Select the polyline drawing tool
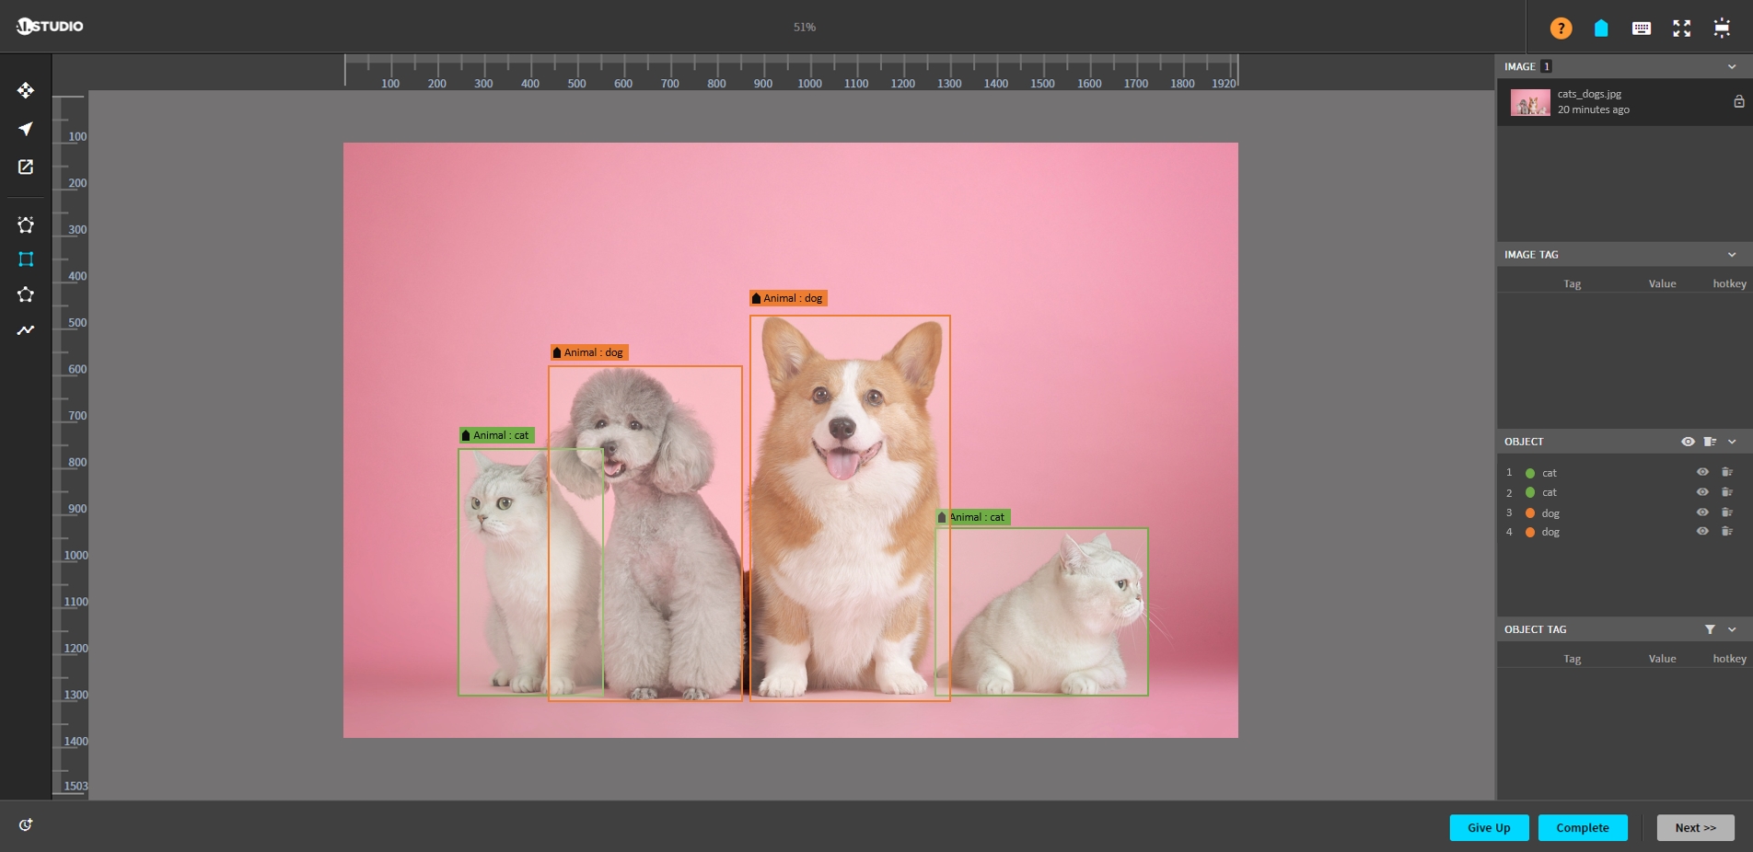Image resolution: width=1753 pixels, height=852 pixels. pos(26,330)
